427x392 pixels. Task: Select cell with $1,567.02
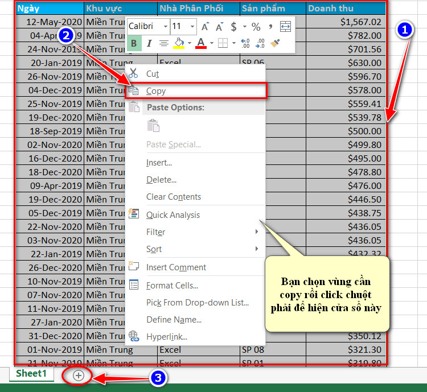(346, 22)
